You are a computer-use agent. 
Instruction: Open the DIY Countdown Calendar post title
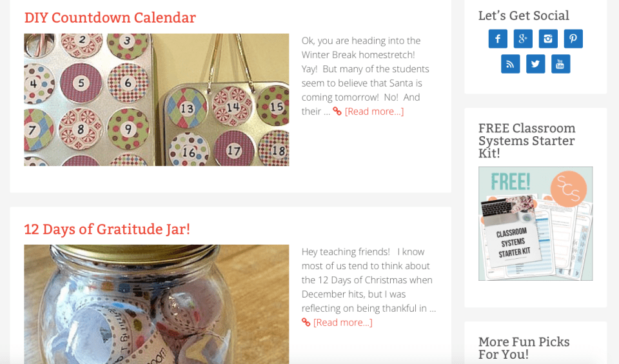tap(110, 18)
